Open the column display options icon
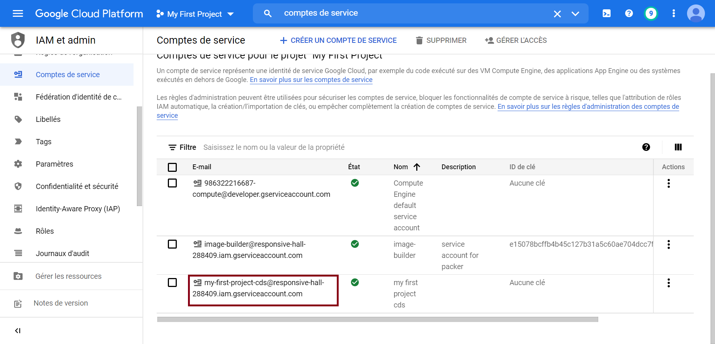715x344 pixels. [678, 147]
